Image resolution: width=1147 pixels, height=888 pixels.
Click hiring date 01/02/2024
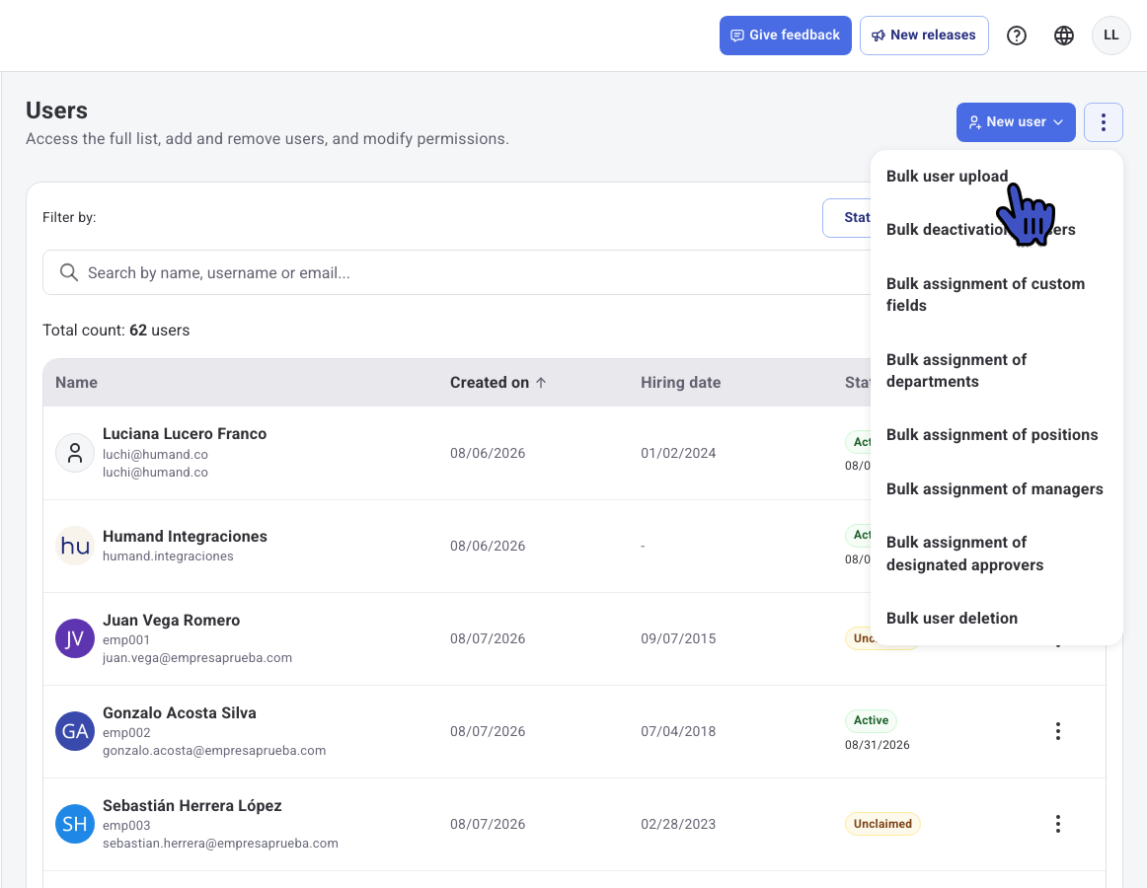click(x=678, y=453)
